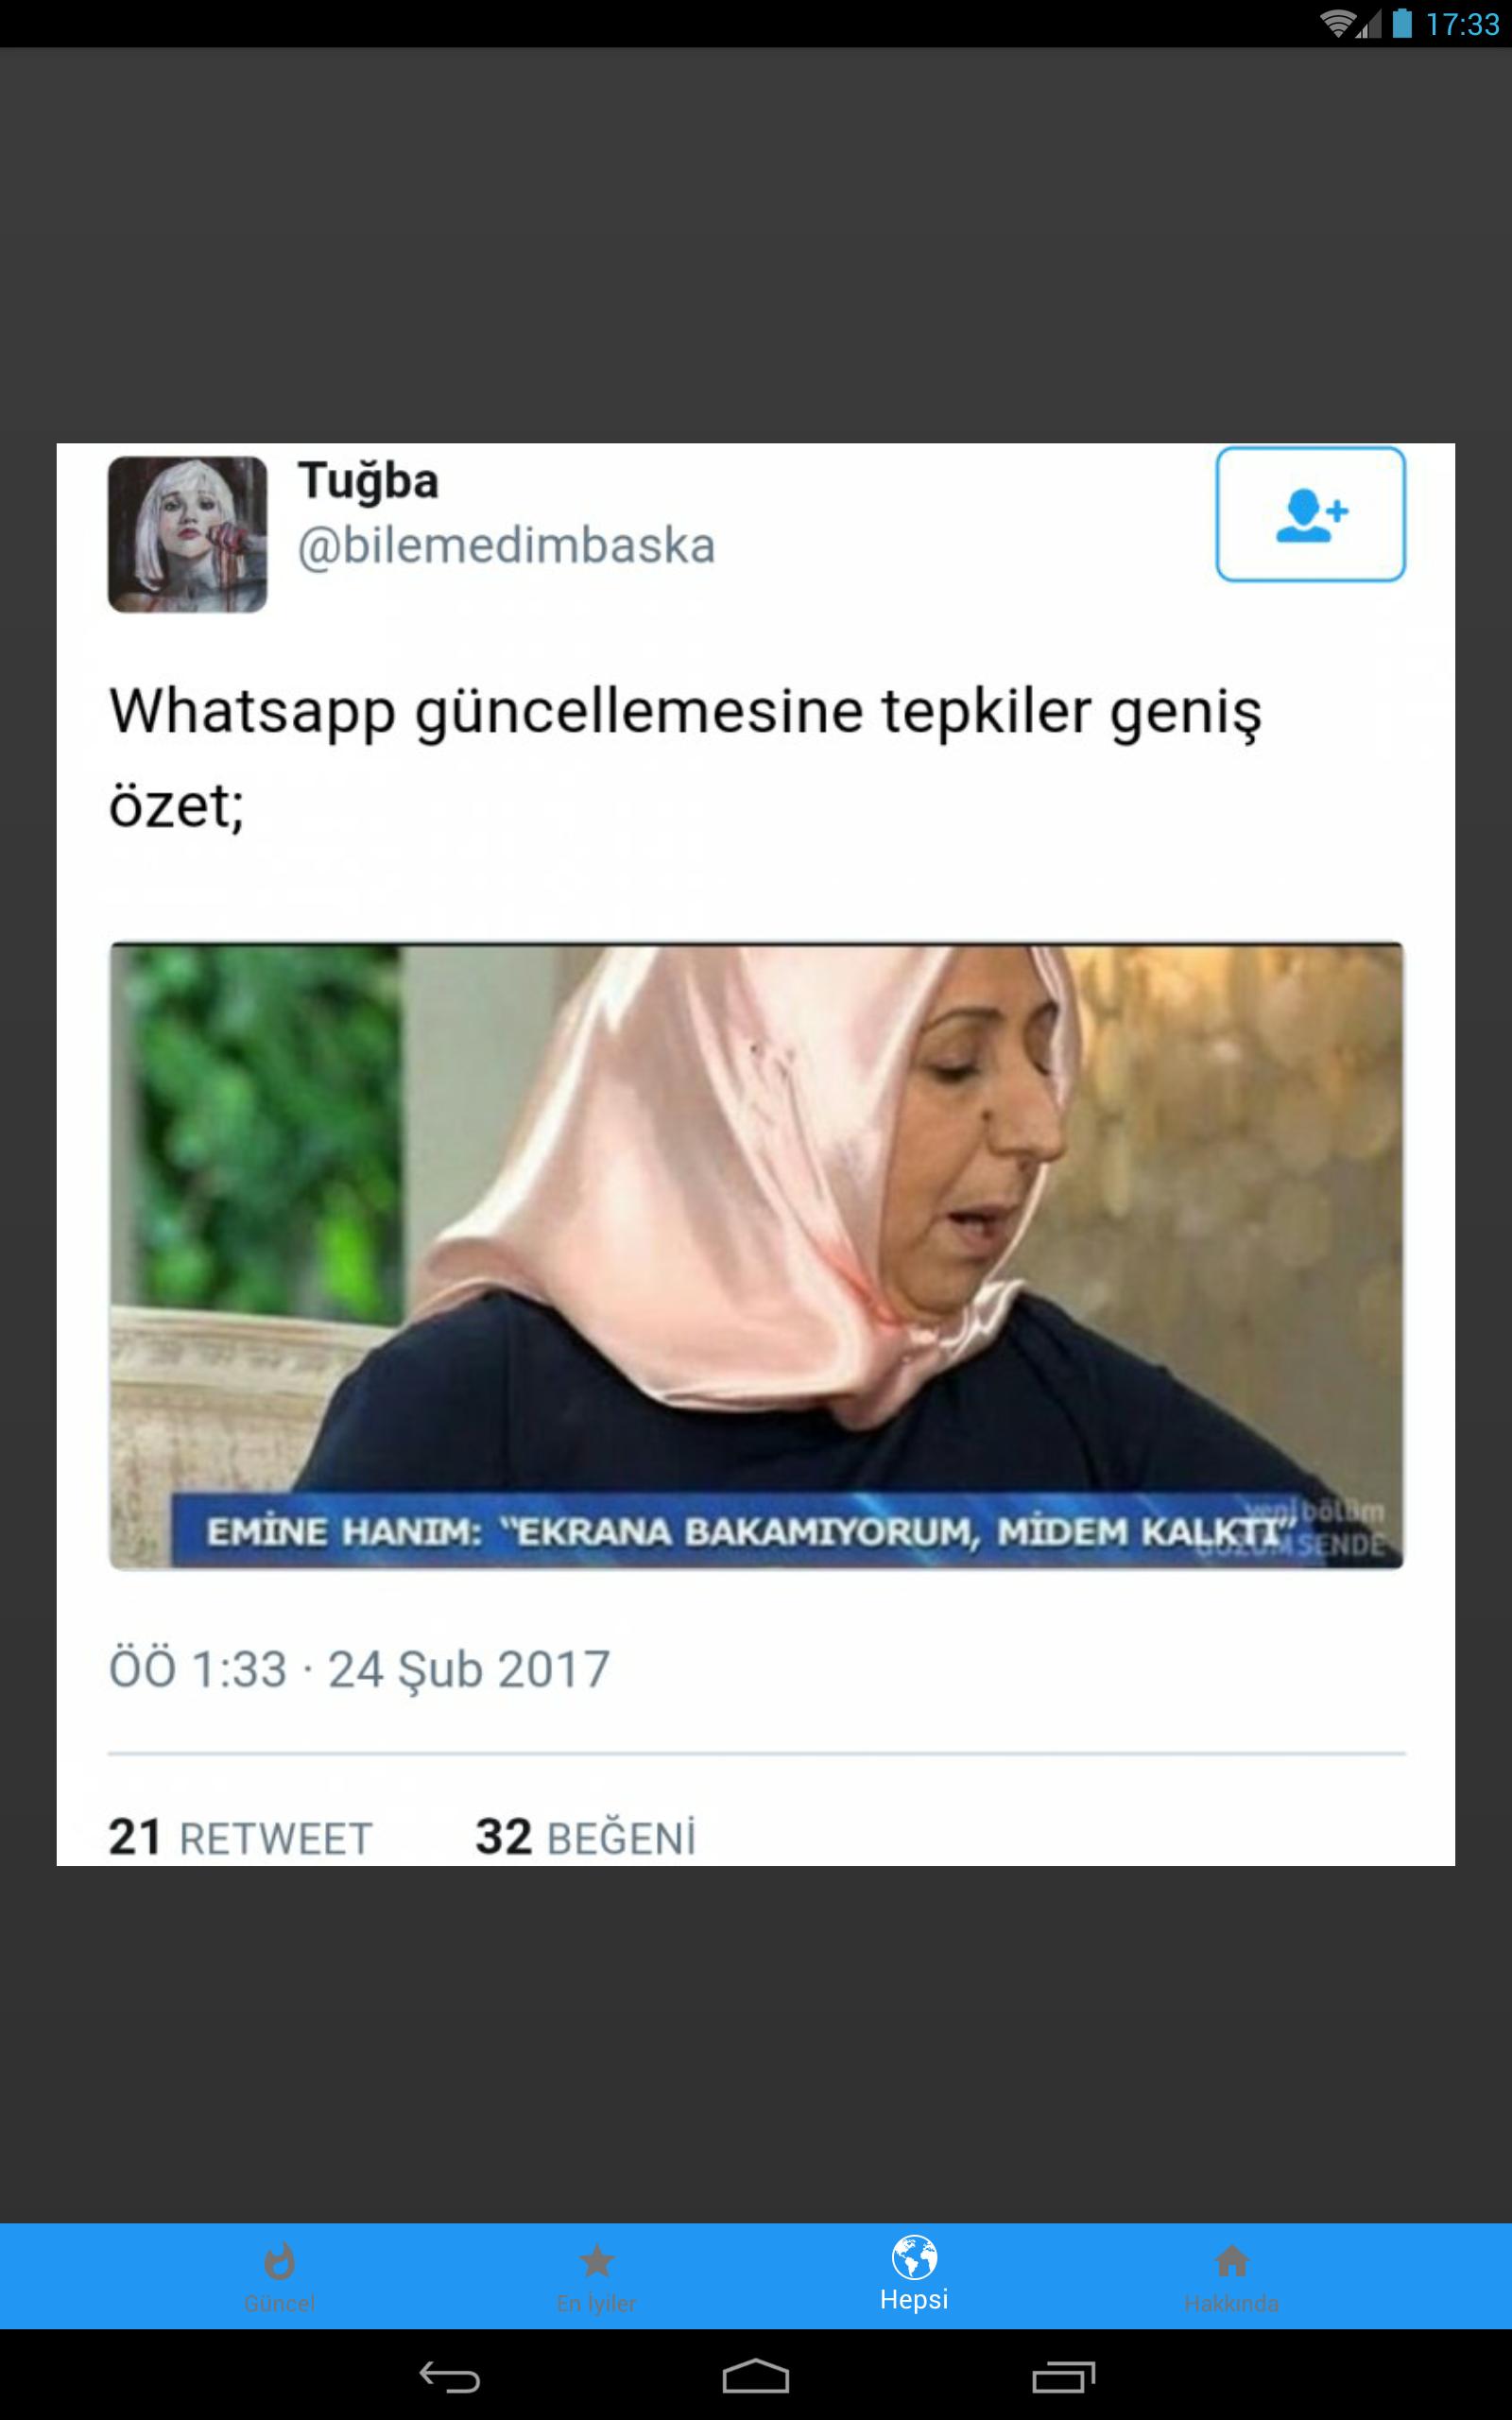Open the Emine Hanım TV screenshot image

point(756,1255)
